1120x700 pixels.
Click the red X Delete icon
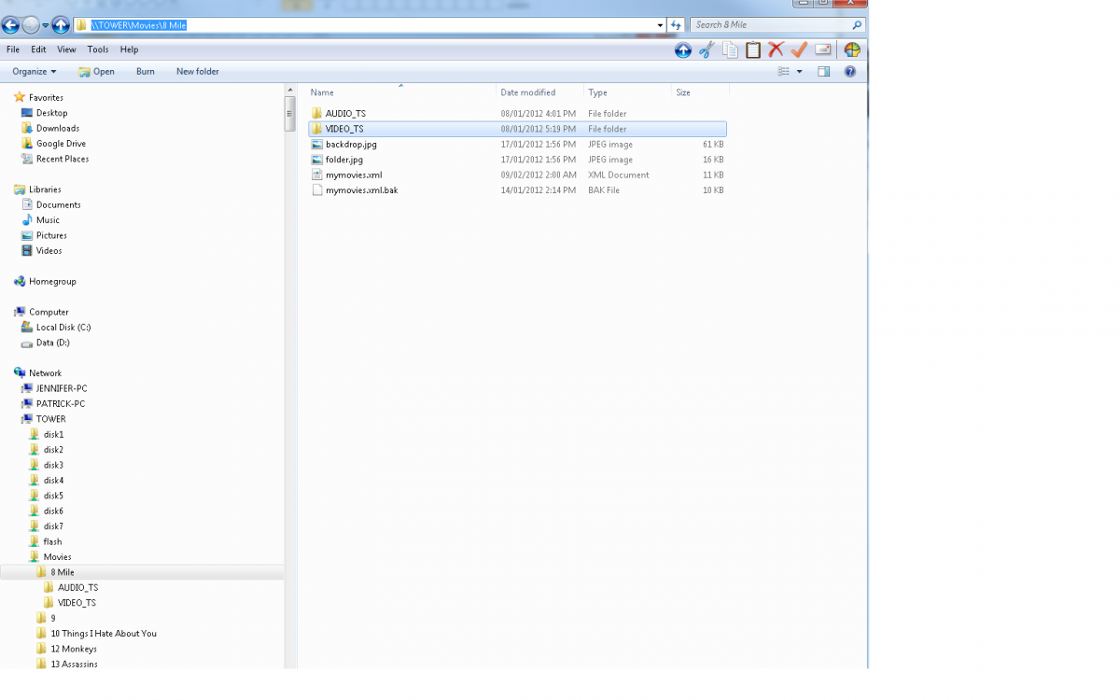click(776, 50)
